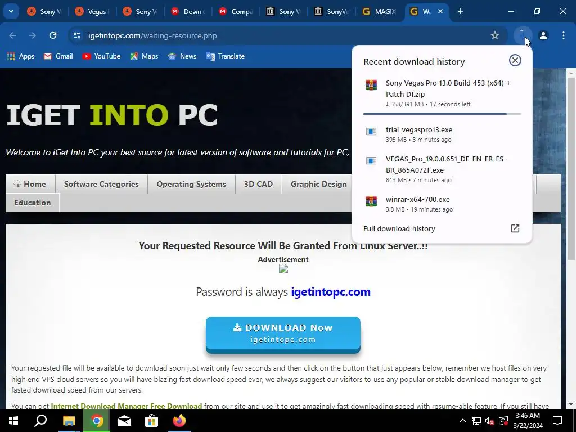Click the Sony Vegas Pro 13.0 zip download

pos(442,93)
